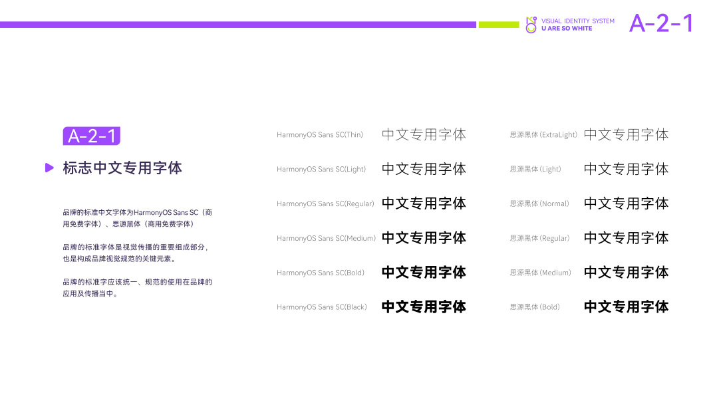The image size is (709, 399).
Task: Click the sample text next to HarmonyOS Thin
Action: pyautogui.click(x=424, y=134)
